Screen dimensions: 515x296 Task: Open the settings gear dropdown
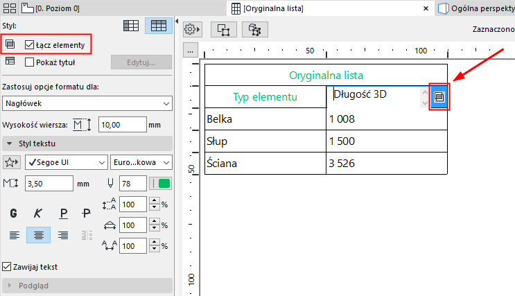pyautogui.click(x=192, y=30)
